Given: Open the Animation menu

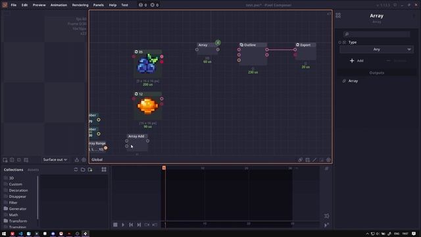Looking at the screenshot, I should (x=59, y=5).
